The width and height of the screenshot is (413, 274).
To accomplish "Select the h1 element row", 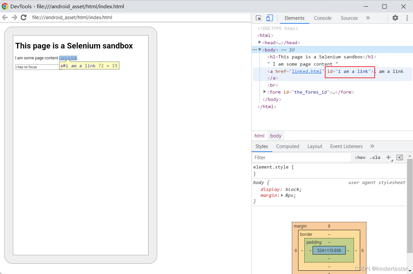I will point(322,57).
